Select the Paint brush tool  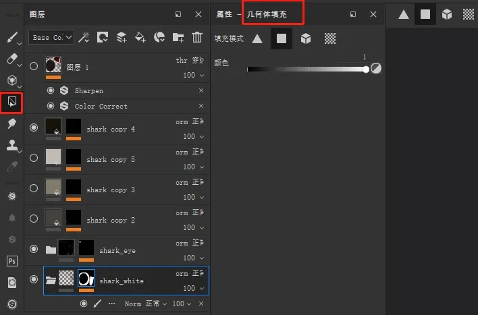(10, 38)
